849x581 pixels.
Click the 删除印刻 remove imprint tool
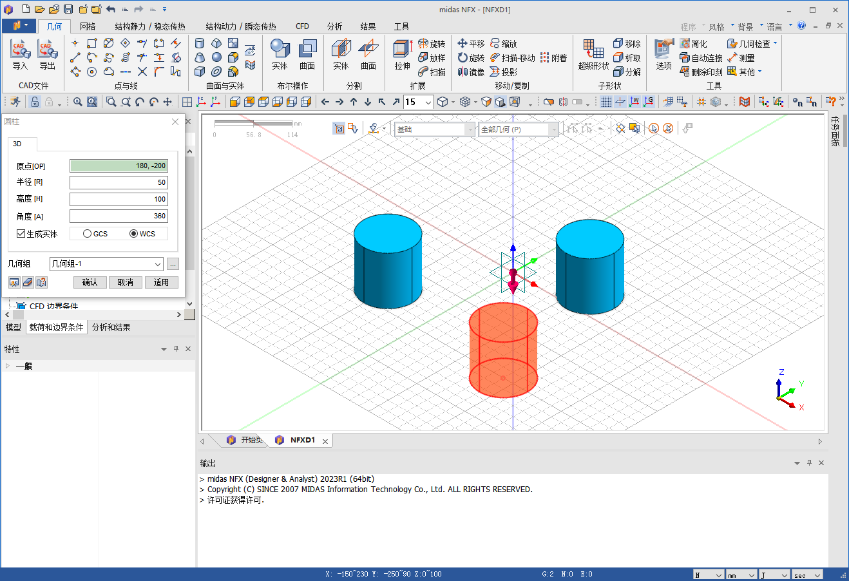click(x=701, y=72)
